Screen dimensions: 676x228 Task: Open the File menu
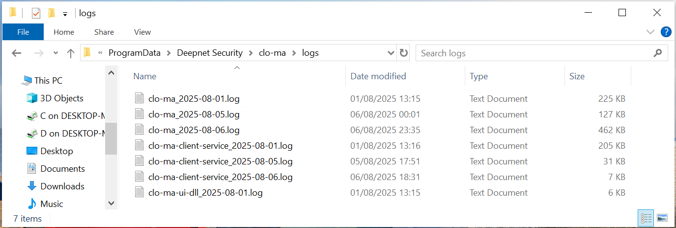click(x=23, y=32)
